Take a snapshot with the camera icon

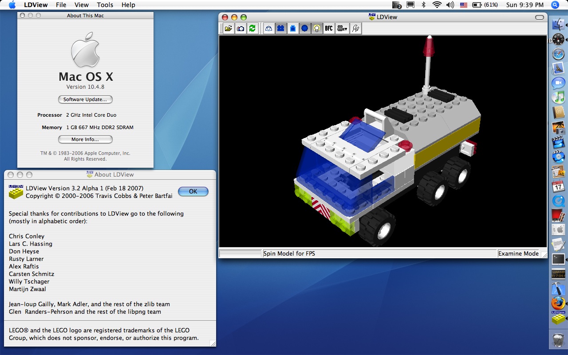click(240, 28)
